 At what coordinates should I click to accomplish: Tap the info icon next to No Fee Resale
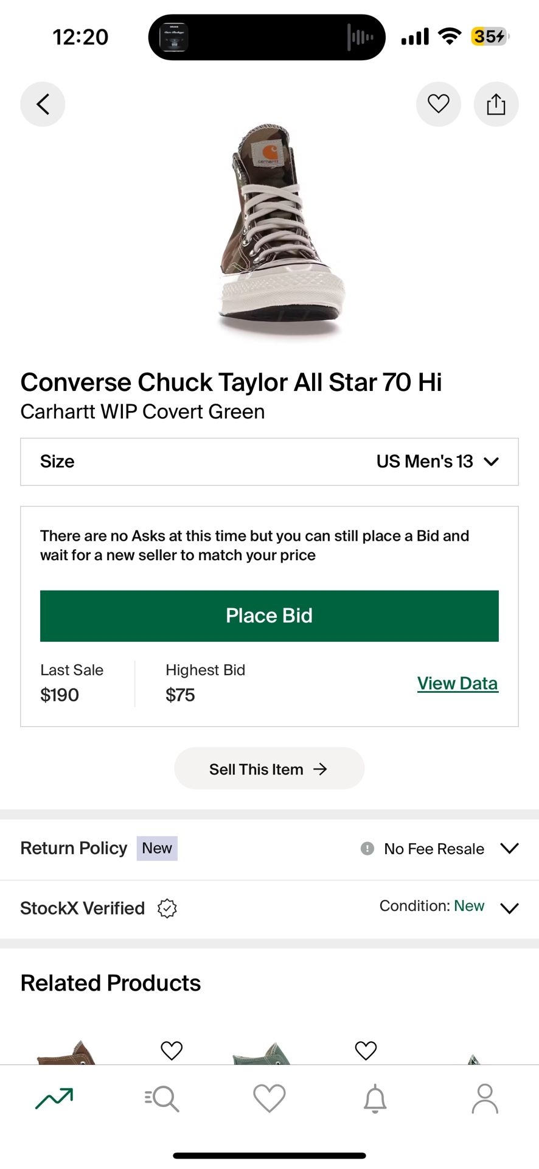(x=367, y=848)
